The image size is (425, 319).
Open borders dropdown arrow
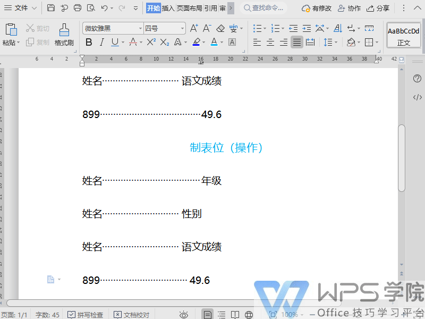tap(377, 43)
